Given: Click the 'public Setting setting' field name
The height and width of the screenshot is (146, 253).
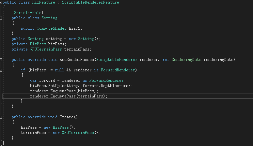Looking at the screenshot, I should tap(54, 39).
